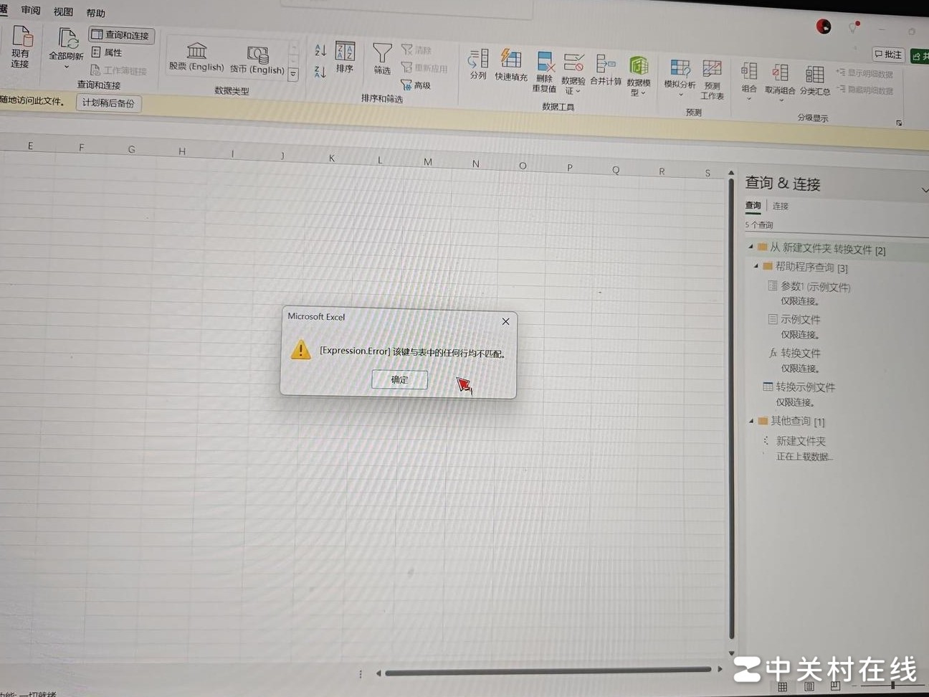Switch to the 连接 tab in the pane
This screenshot has width=929, height=697.
coord(781,206)
